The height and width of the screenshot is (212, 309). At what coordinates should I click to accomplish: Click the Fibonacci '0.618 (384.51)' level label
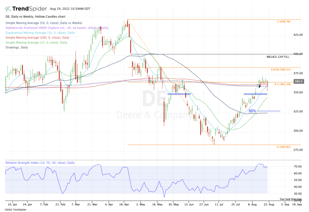coord(280,70)
